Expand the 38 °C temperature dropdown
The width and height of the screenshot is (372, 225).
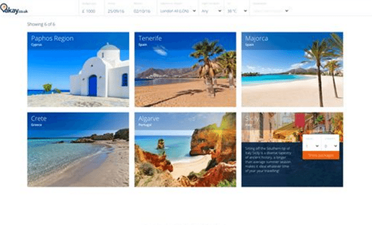(x=237, y=8)
